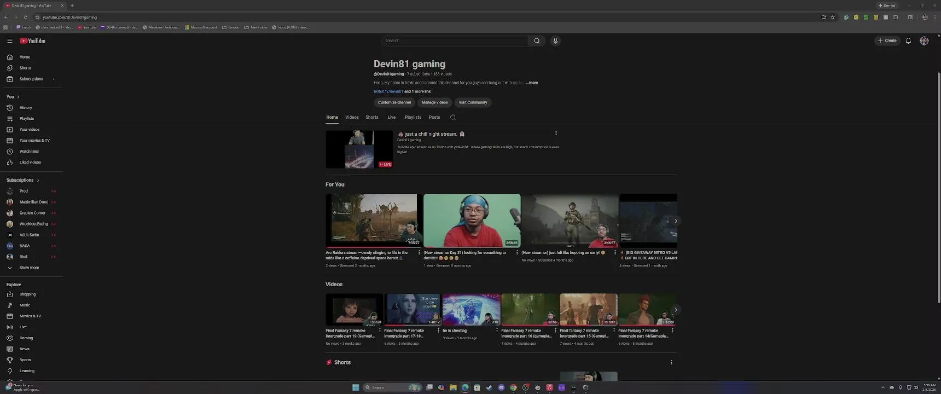
Task: Switch to channel Shorts tab
Action: coord(372,117)
